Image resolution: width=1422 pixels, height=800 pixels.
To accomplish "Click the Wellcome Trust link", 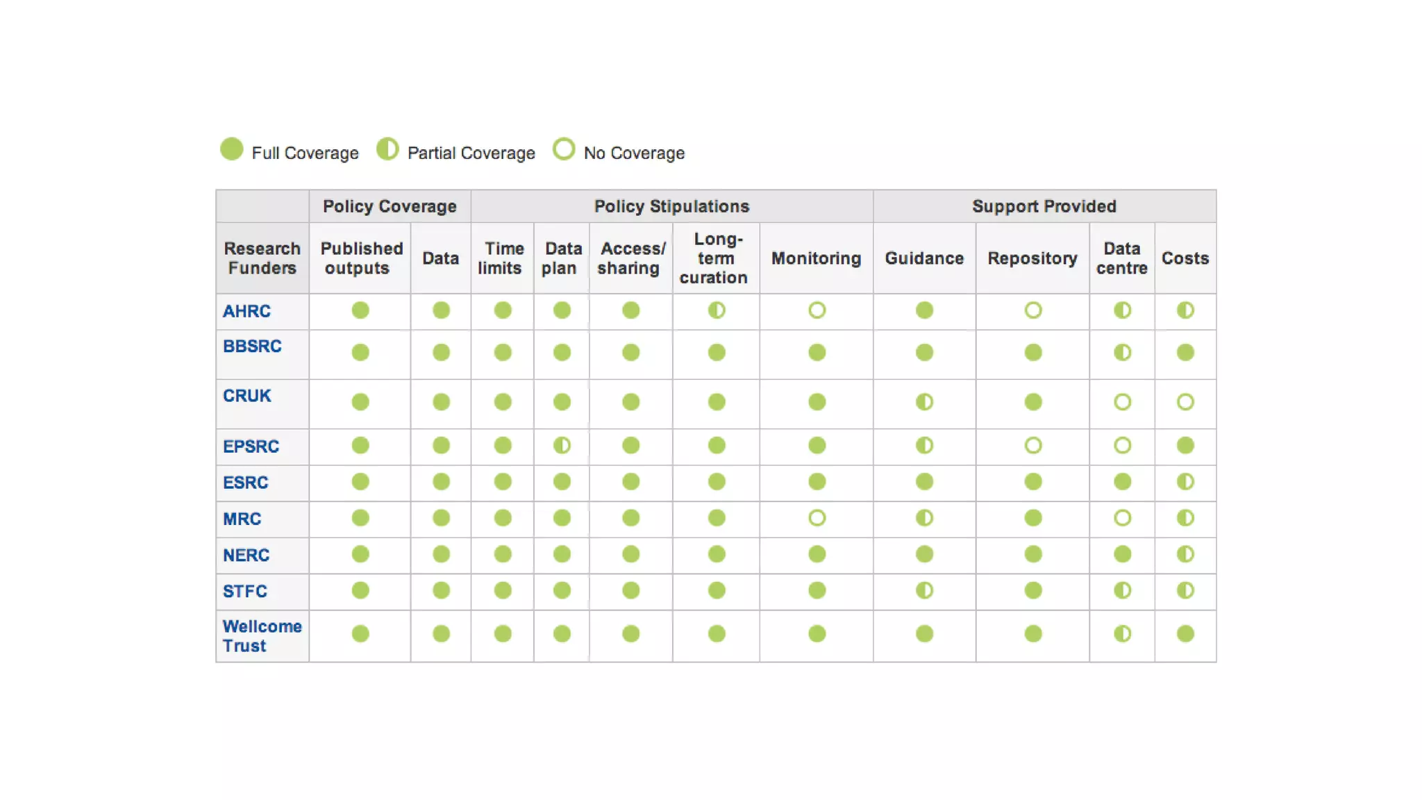I will coord(262,635).
